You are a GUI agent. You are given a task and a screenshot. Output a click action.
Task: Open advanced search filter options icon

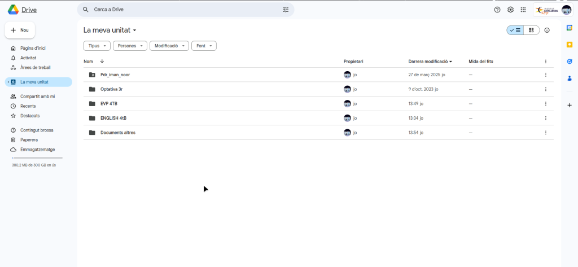(286, 10)
